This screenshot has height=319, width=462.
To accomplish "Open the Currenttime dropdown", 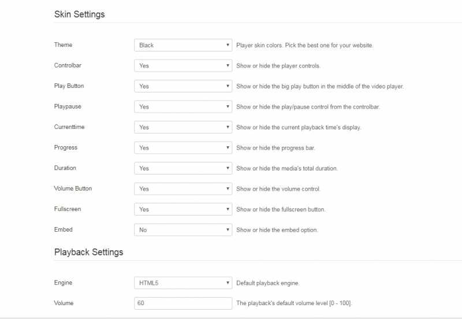I will tap(182, 127).
